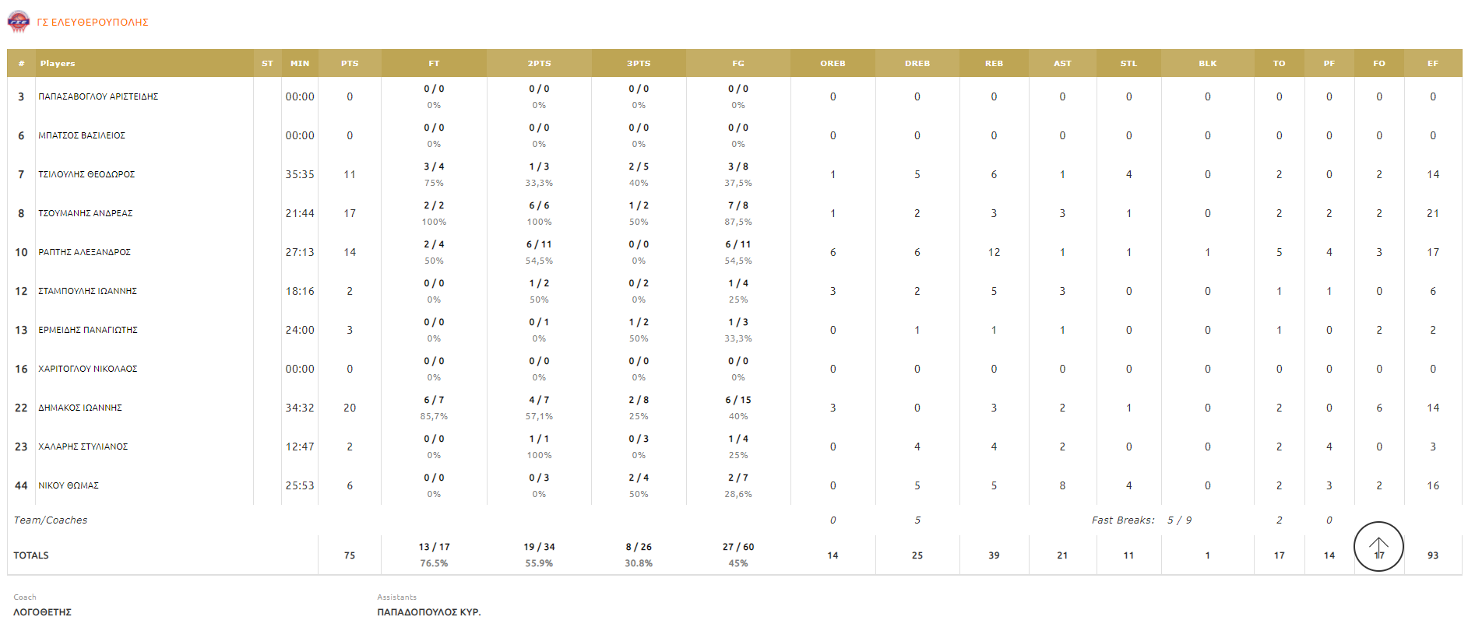Click the AST column header
This screenshot has height=634, width=1468.
(1062, 64)
